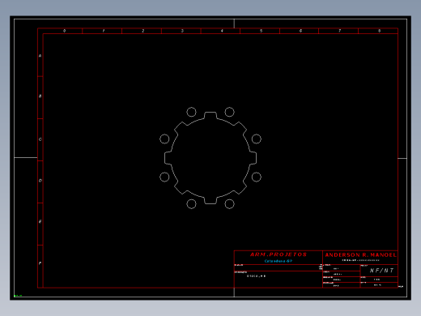Screen dimensions: 421x316
Task: Click column zone label 2 on the top border
Action: [143, 31]
